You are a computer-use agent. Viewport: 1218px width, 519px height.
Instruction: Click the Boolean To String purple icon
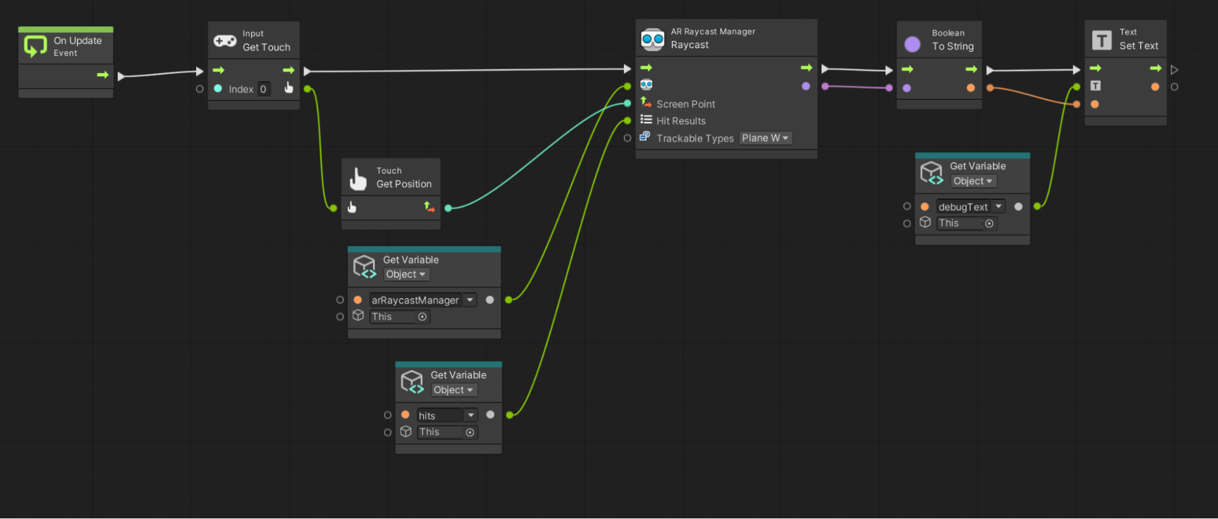[912, 44]
